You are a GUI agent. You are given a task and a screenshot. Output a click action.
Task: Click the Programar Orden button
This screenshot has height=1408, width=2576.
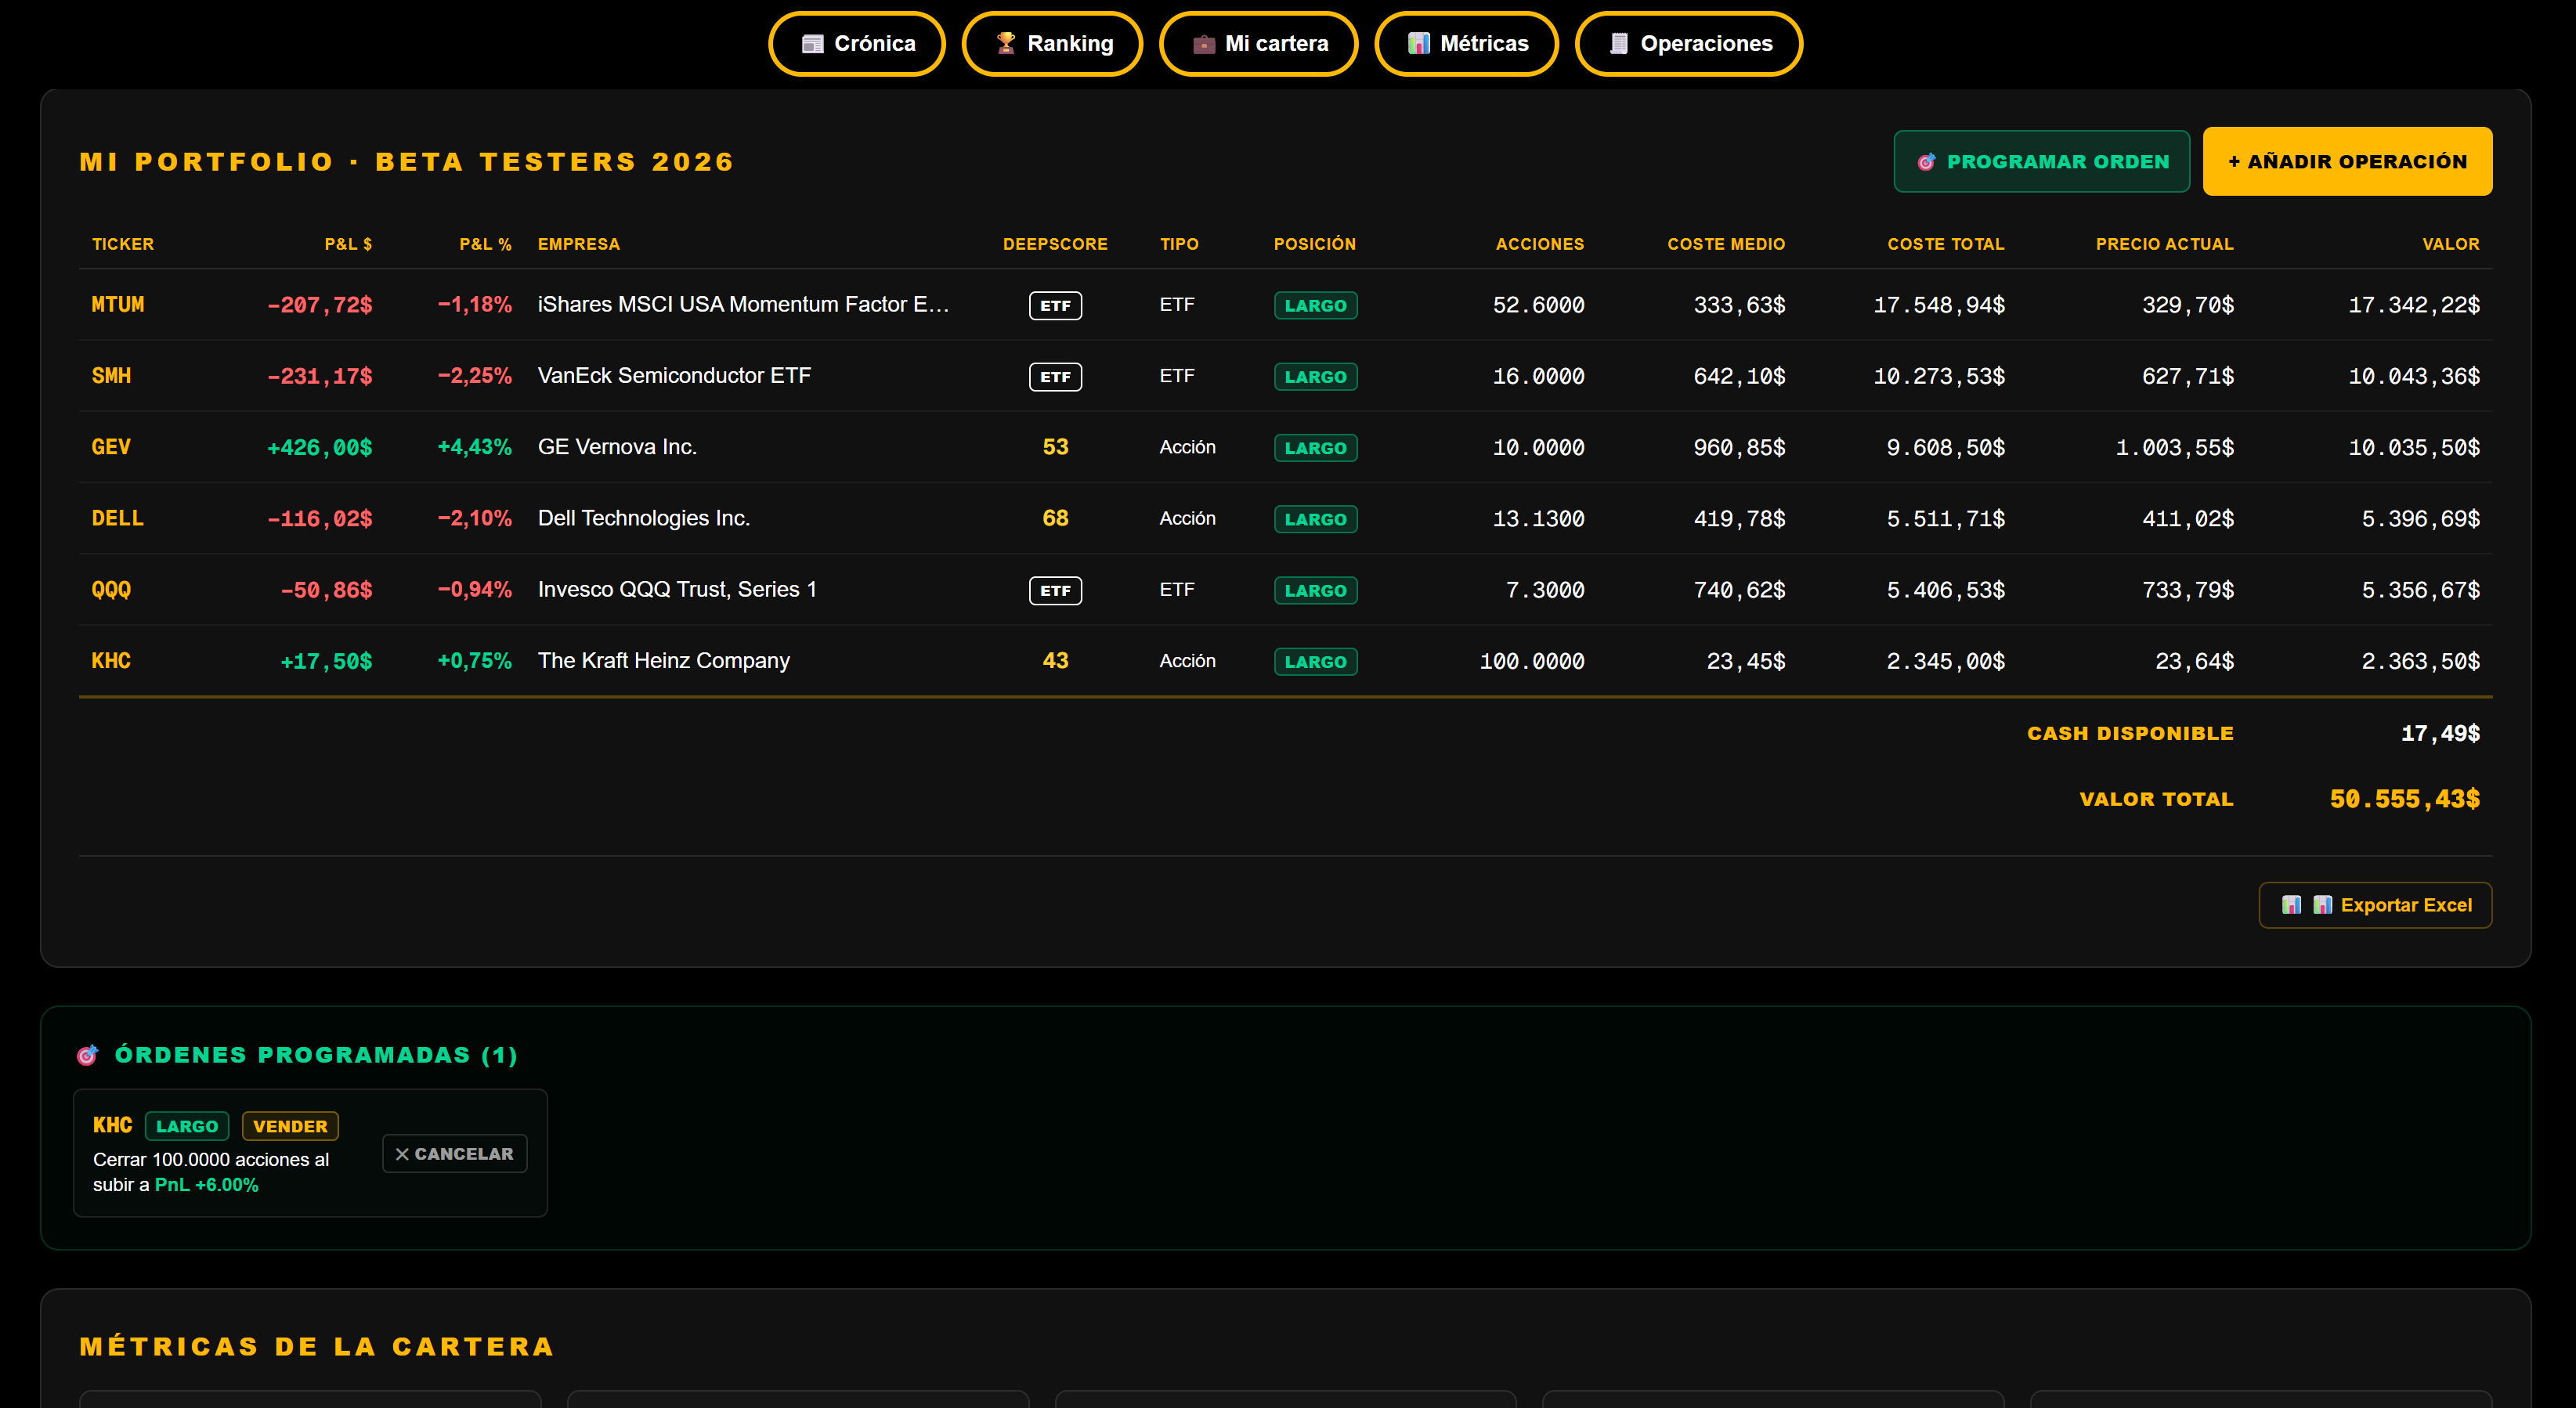(2041, 162)
